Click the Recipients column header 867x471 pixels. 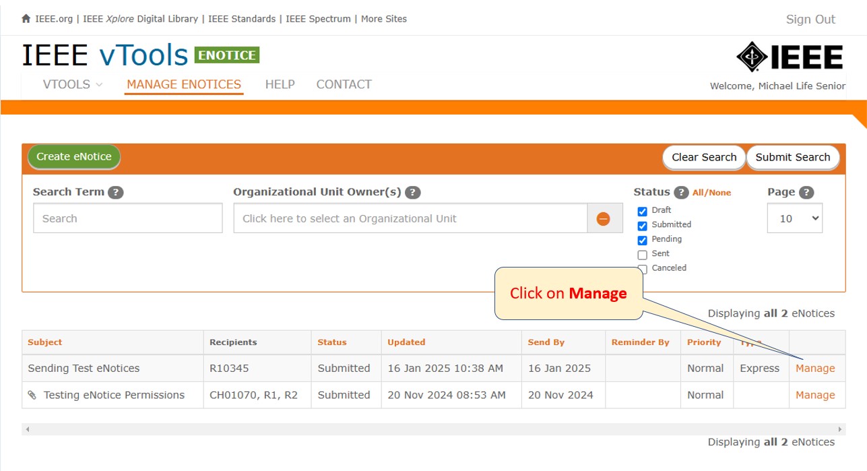233,342
